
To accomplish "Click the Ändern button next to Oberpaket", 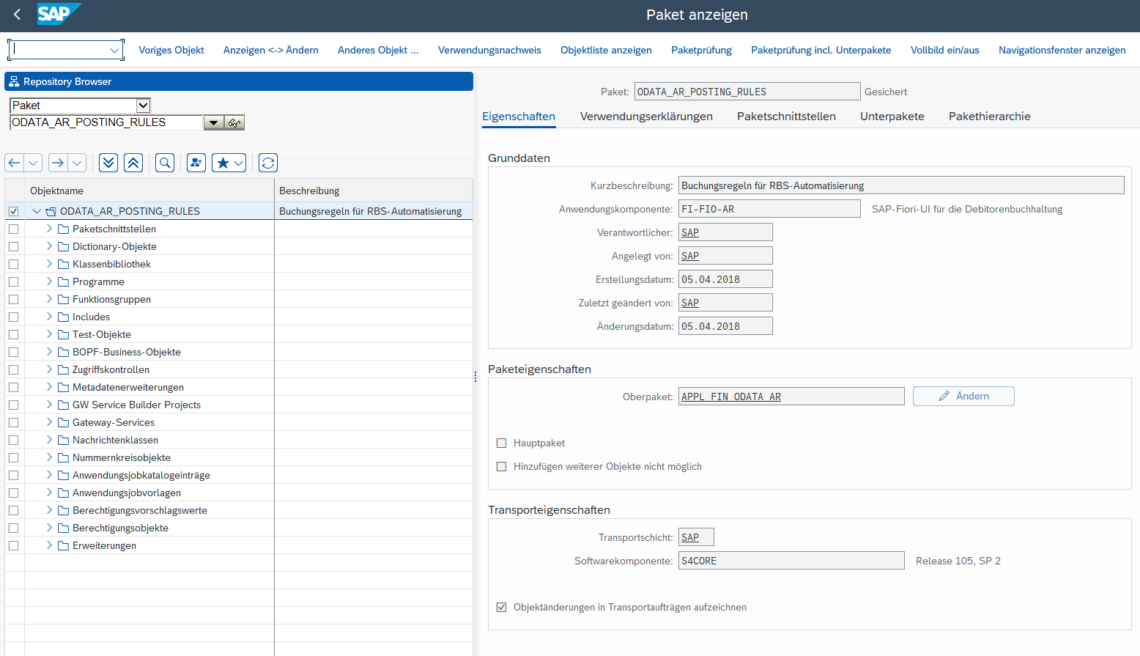I will tap(963, 397).
